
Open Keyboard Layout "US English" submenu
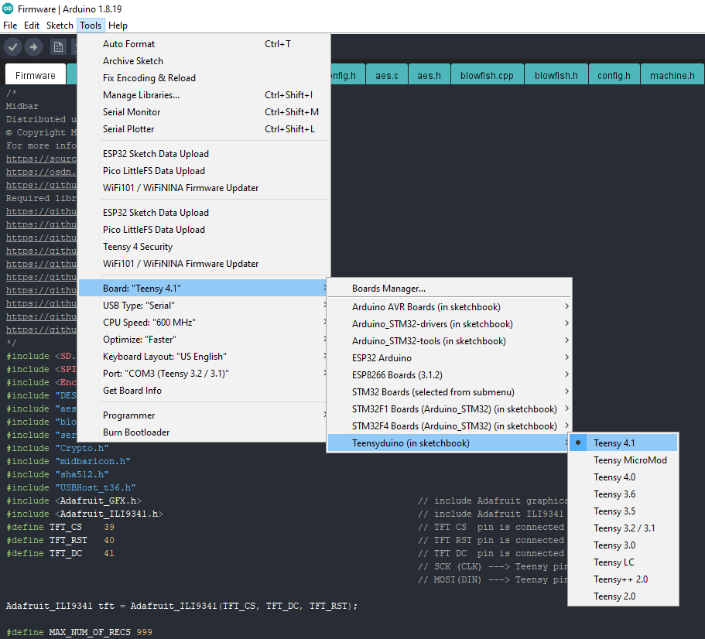coord(204,357)
